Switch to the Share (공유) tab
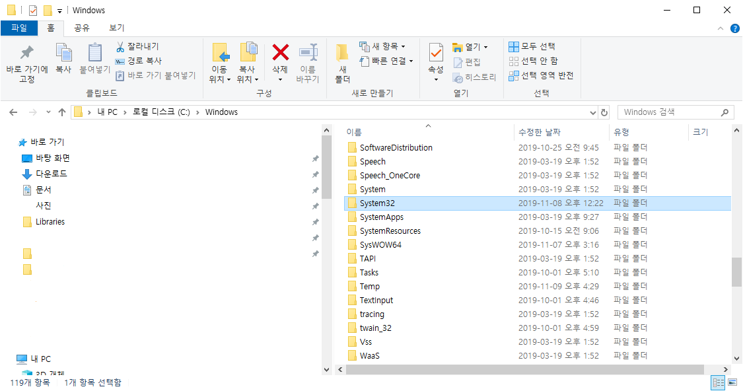This screenshot has height=391, width=743. 81,28
